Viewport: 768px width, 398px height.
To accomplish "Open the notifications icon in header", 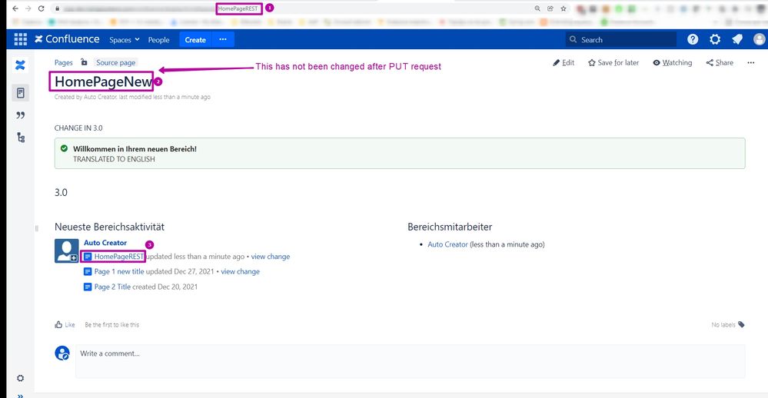I will click(x=737, y=40).
